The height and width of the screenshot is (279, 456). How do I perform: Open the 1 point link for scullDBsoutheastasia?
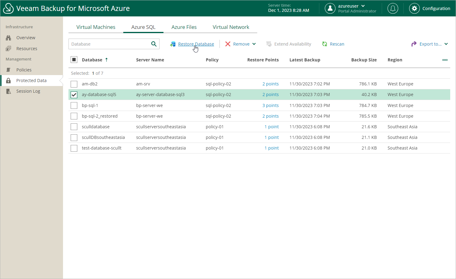[x=272, y=137]
